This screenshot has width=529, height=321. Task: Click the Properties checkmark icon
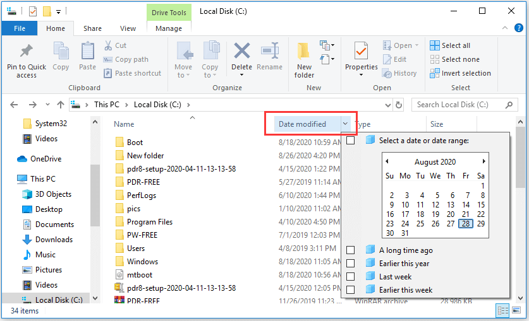[x=361, y=51]
